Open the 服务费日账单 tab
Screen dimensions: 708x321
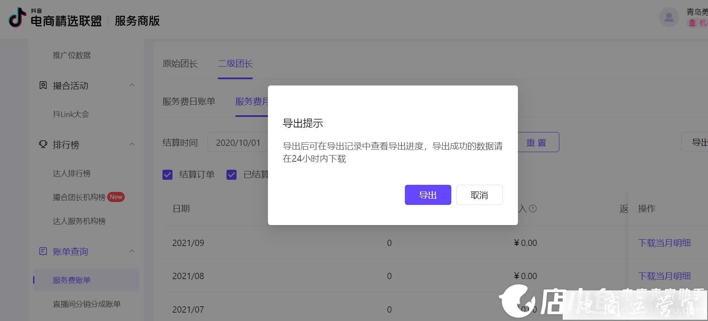coord(189,101)
